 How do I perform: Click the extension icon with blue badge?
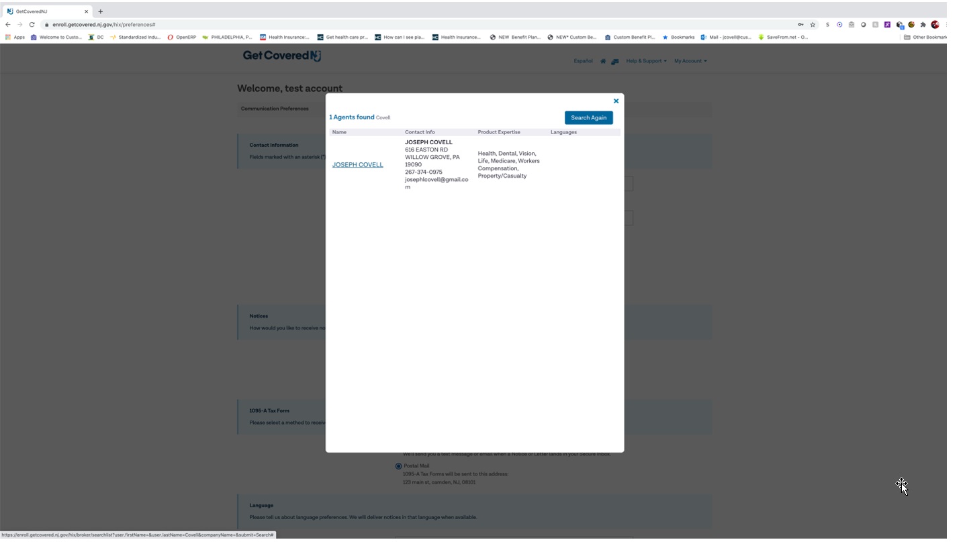(900, 25)
